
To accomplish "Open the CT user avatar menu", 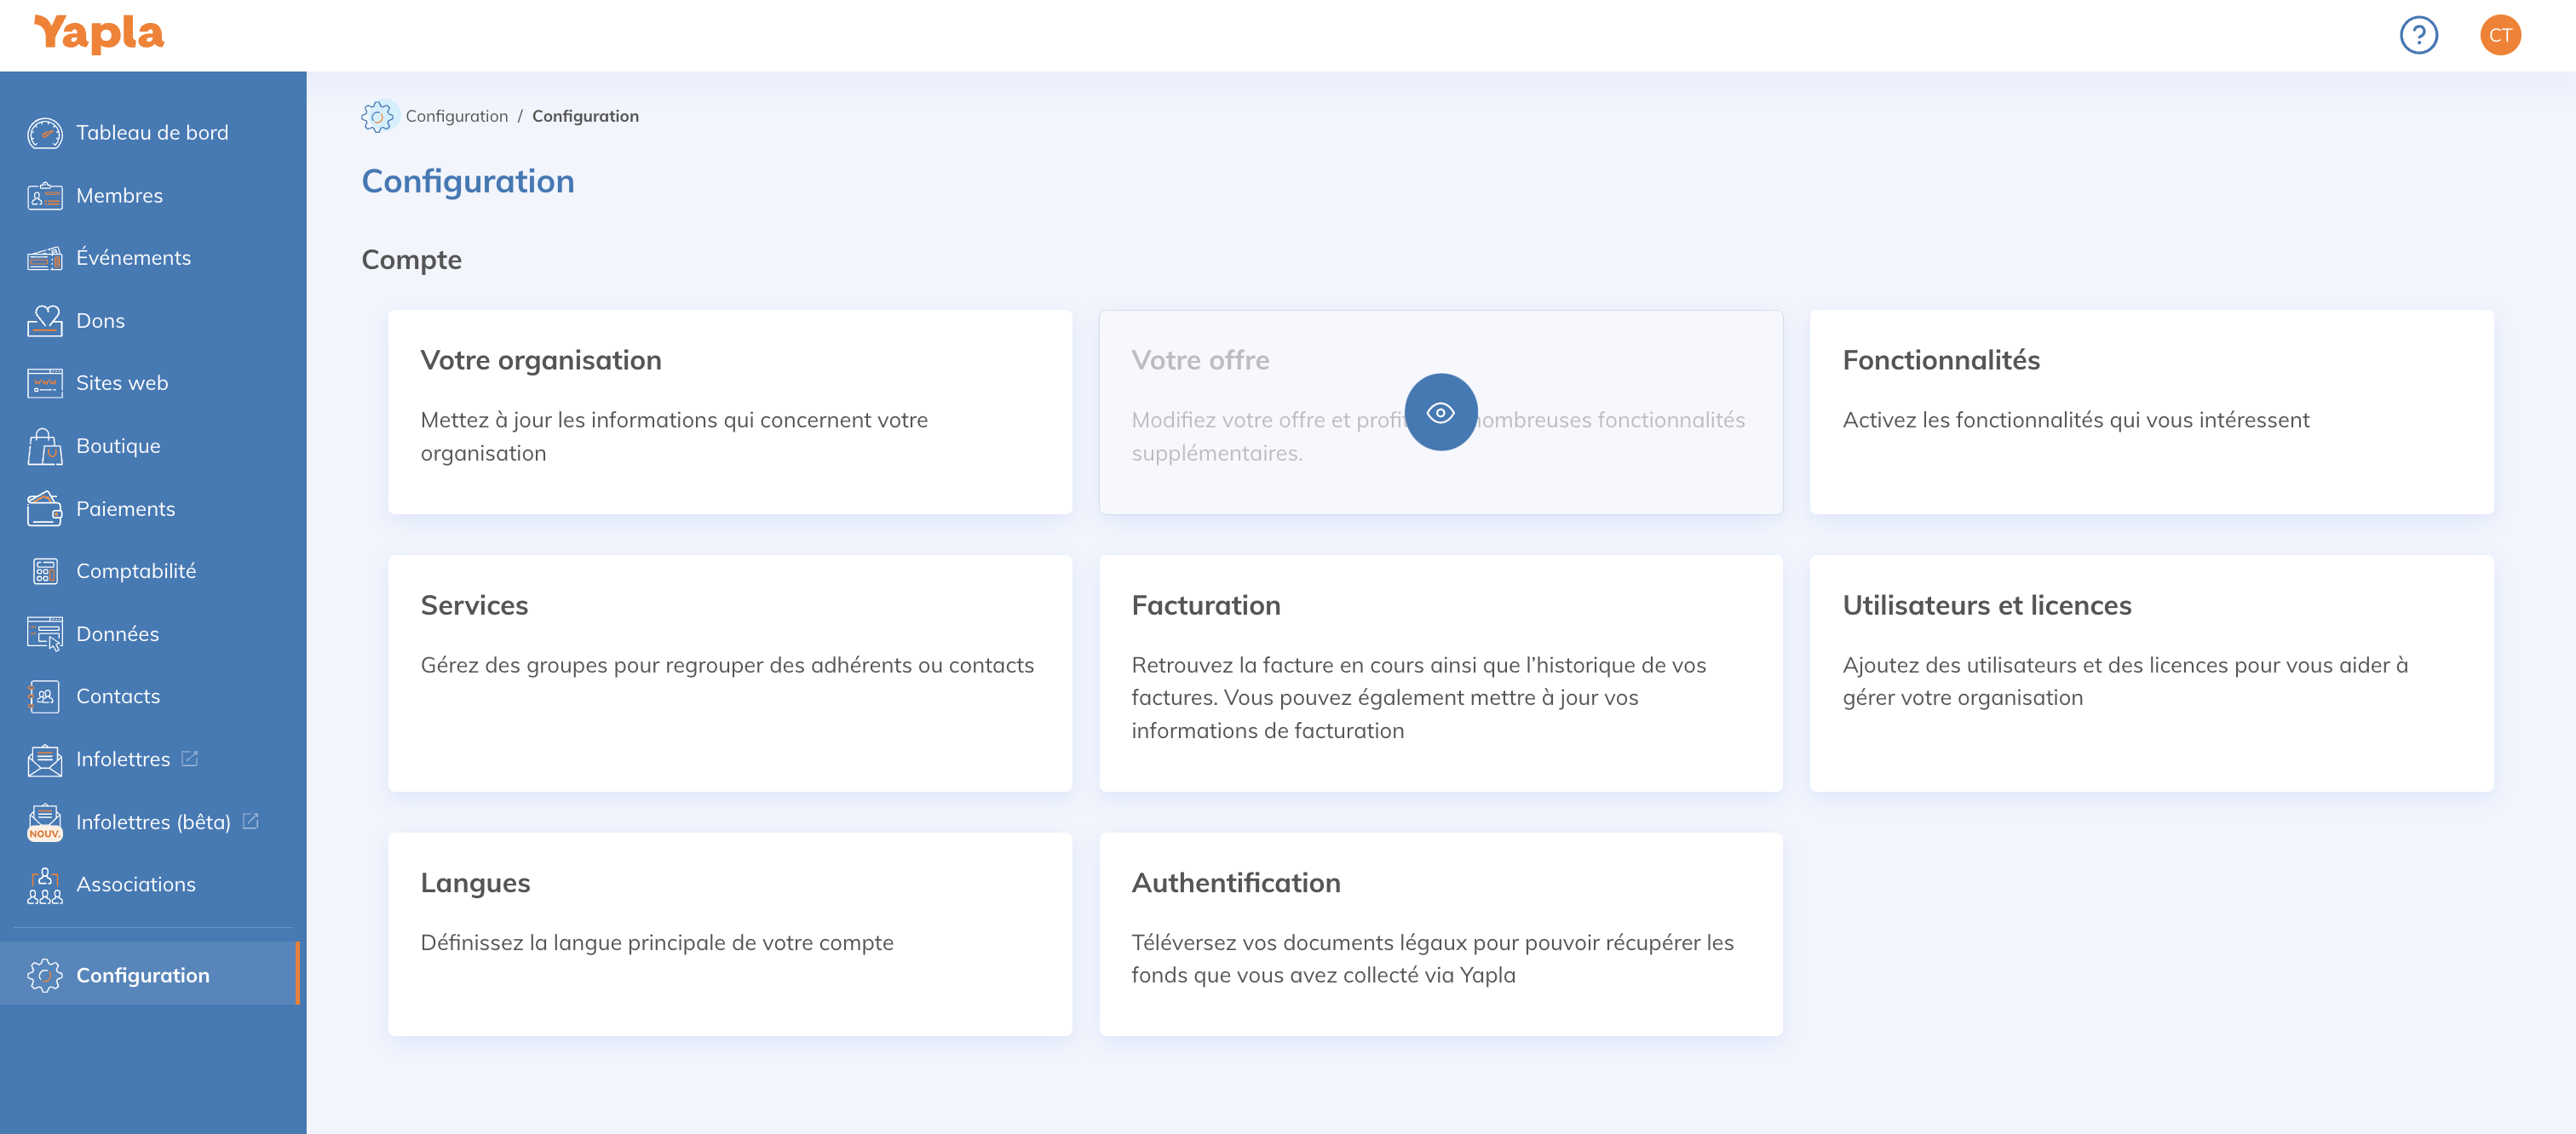I will [x=2500, y=36].
